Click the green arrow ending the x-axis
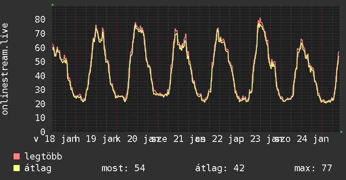 341,132
